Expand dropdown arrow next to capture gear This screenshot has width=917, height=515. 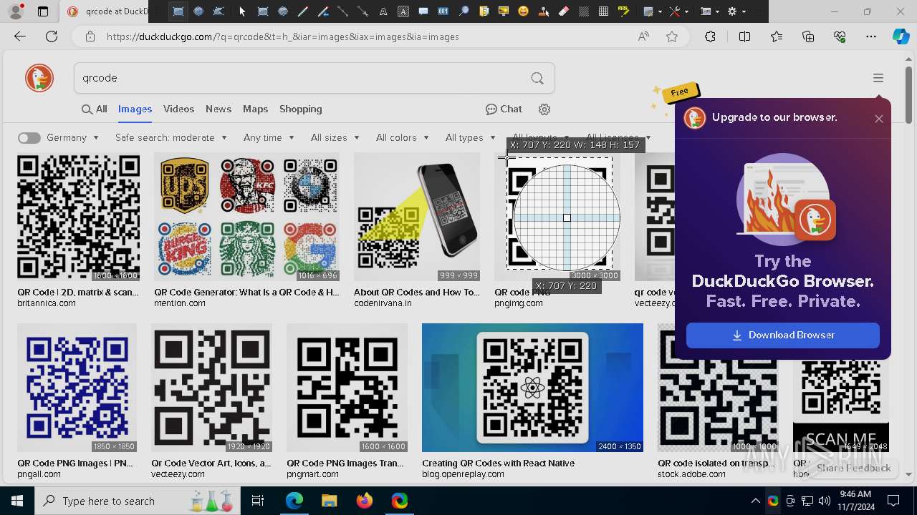pos(744,11)
